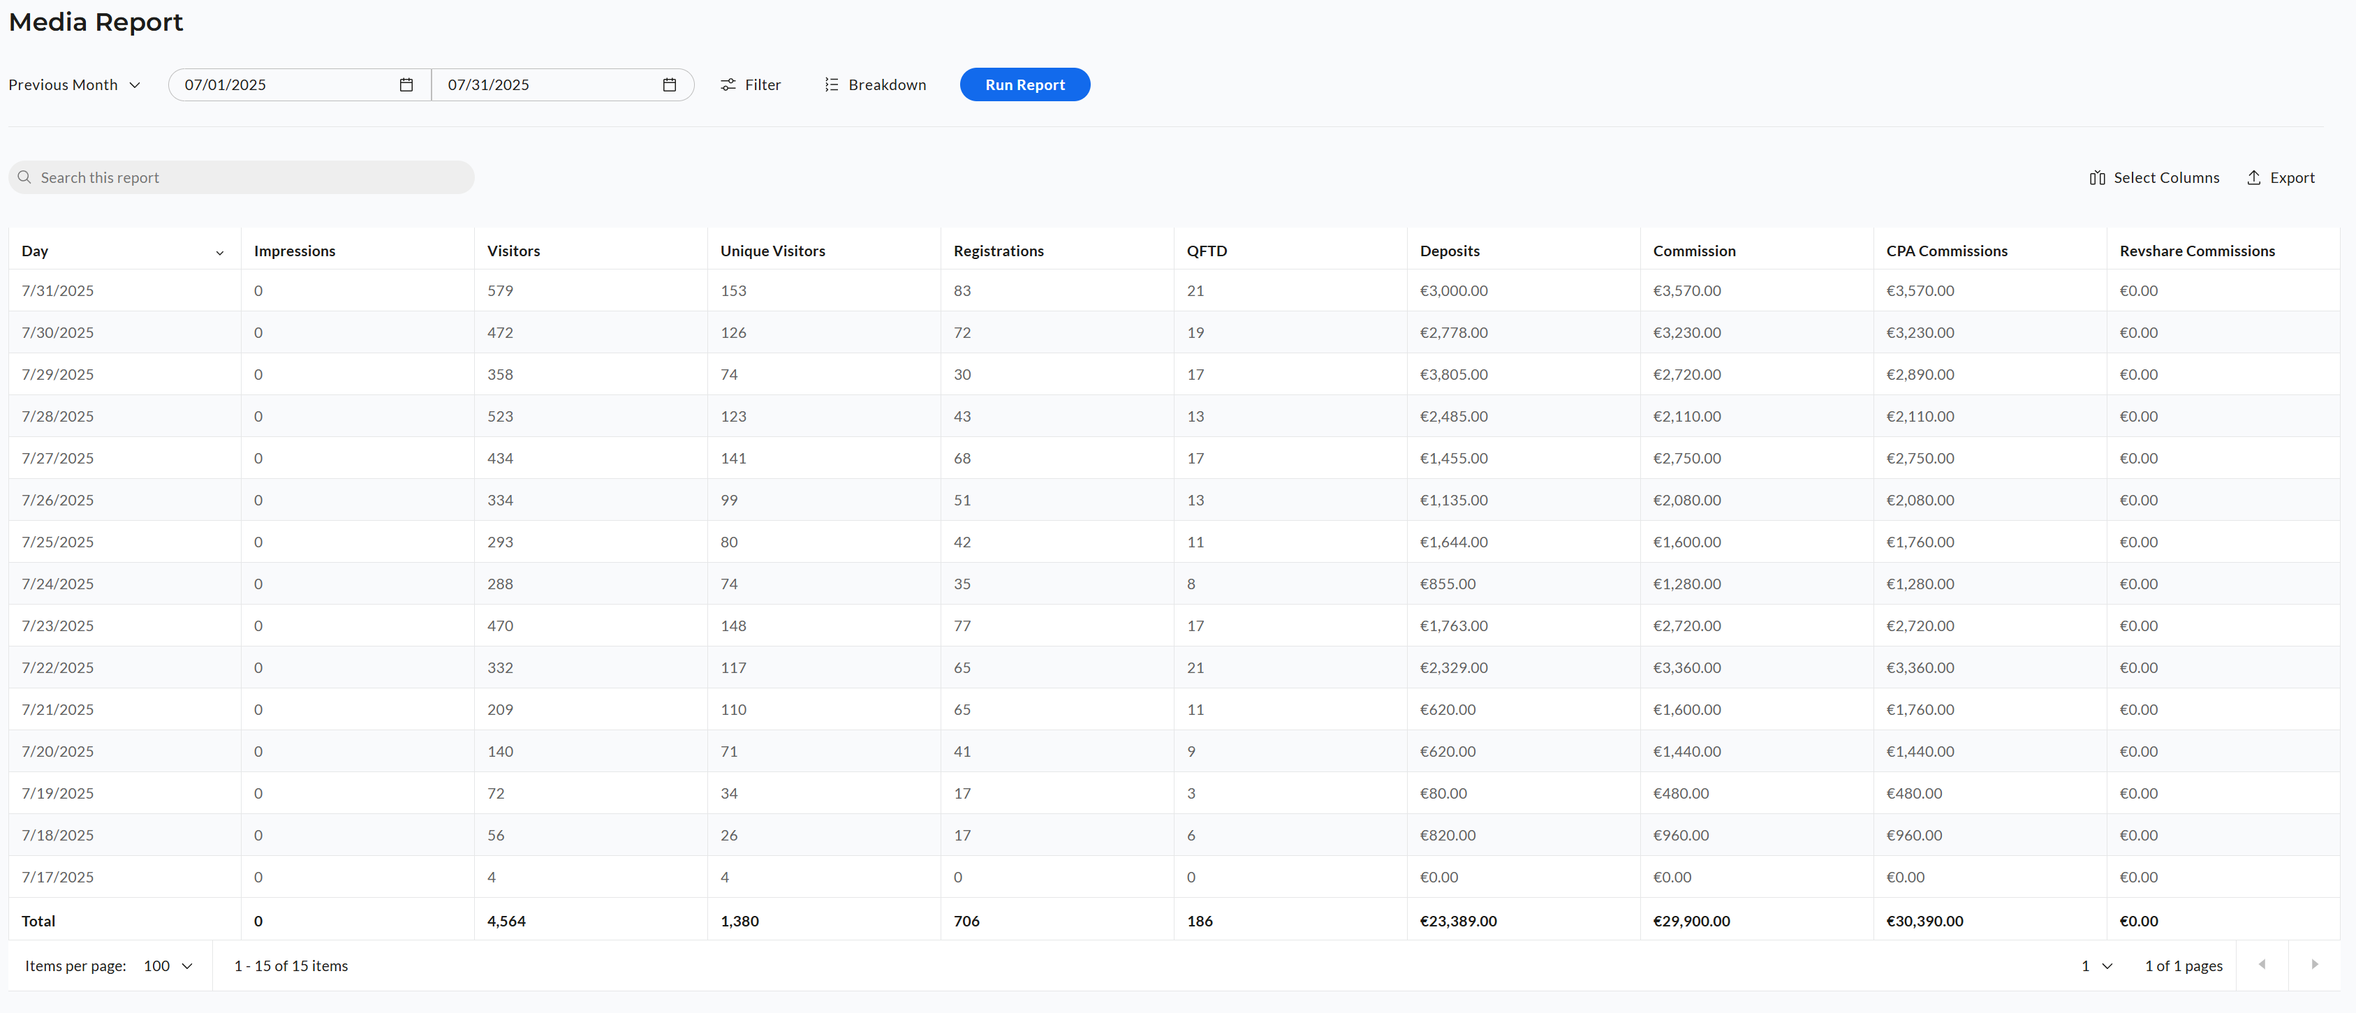
Task: Run the report
Action: [1024, 85]
